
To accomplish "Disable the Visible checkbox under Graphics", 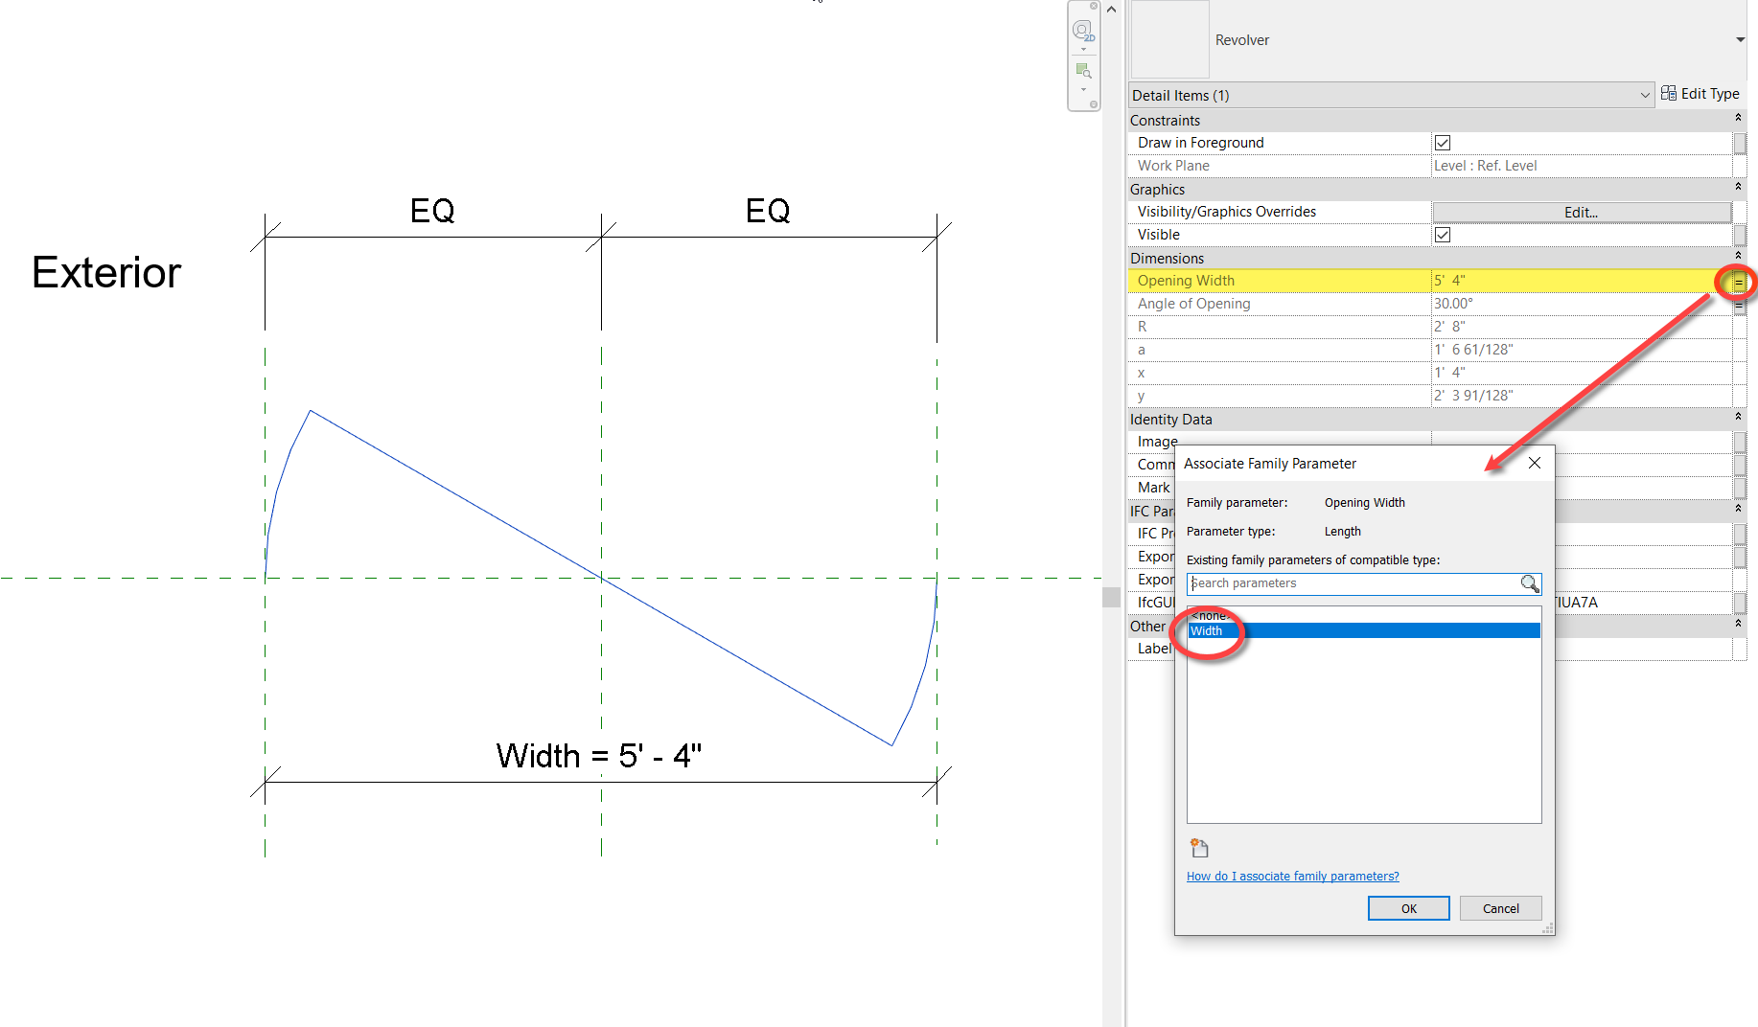I will (1443, 234).
